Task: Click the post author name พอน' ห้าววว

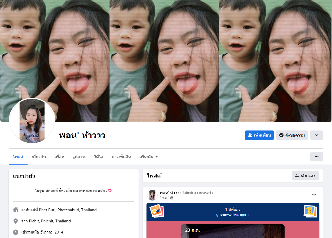Action: click(x=171, y=193)
